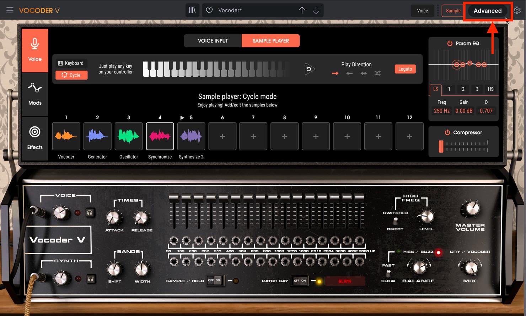Click the Release knob
Screen dimensions: 526x316
coord(141,218)
